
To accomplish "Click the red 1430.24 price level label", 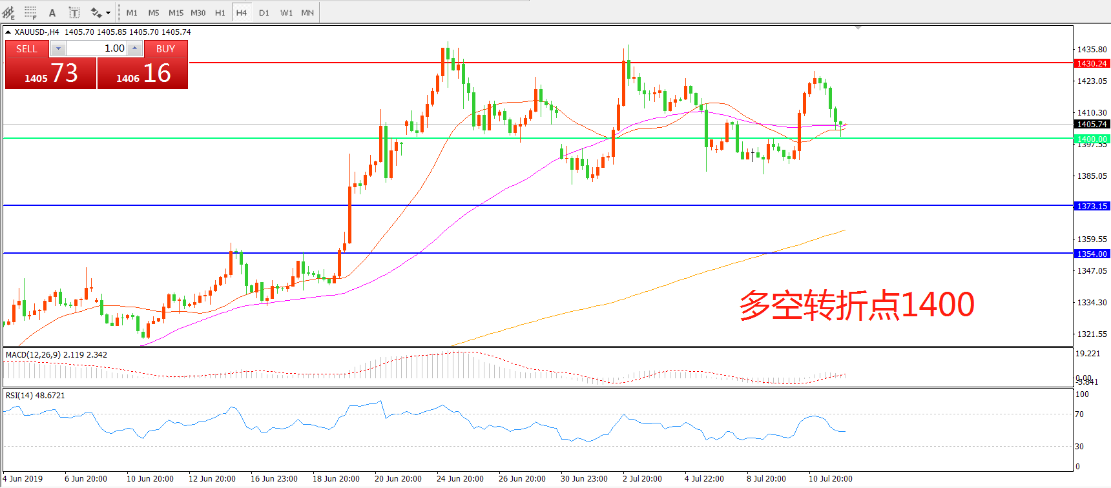I will (x=1092, y=63).
